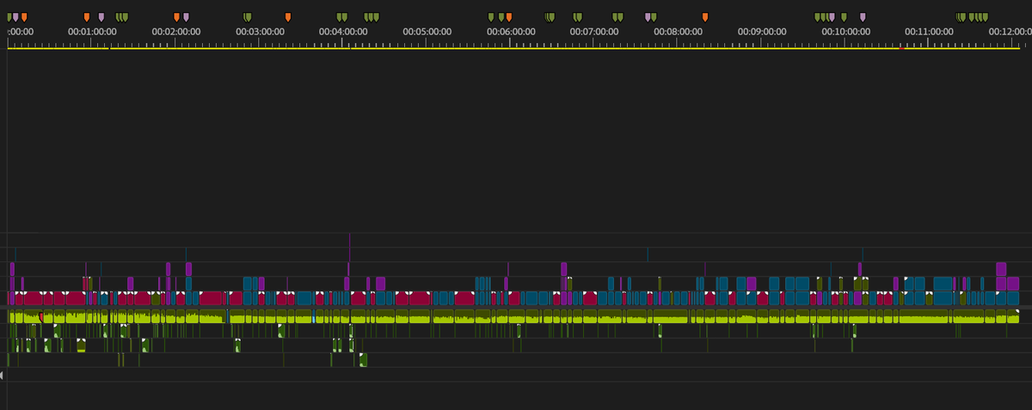Select the lavender marker just after 00:02:00:00
This screenshot has width=1032, height=410.
tap(186, 17)
